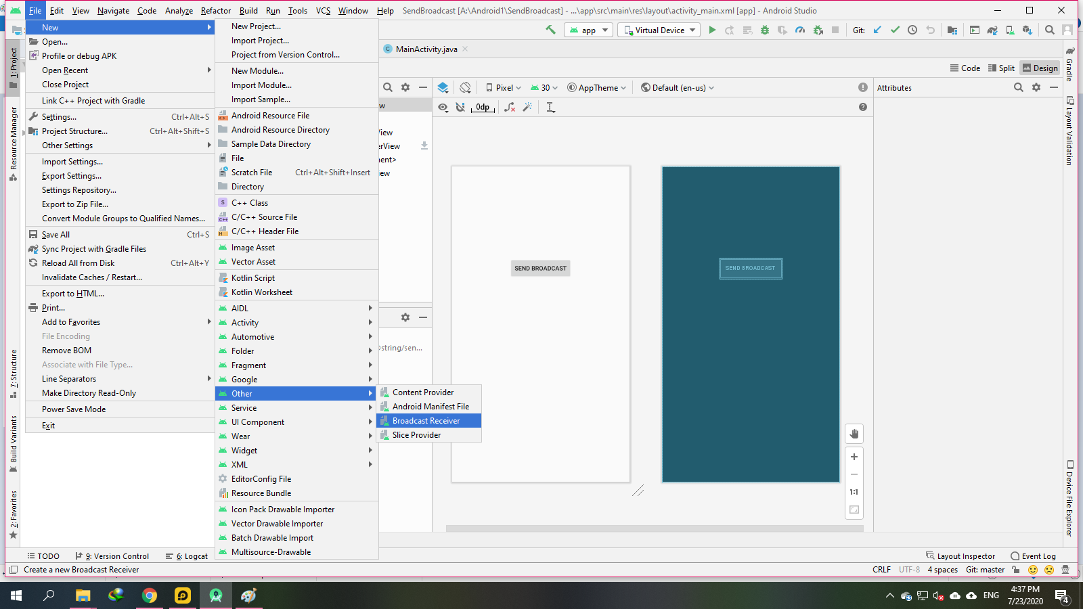The image size is (1083, 609).
Task: Sync project with Gradle elephant icon
Action: pyautogui.click(x=992, y=30)
